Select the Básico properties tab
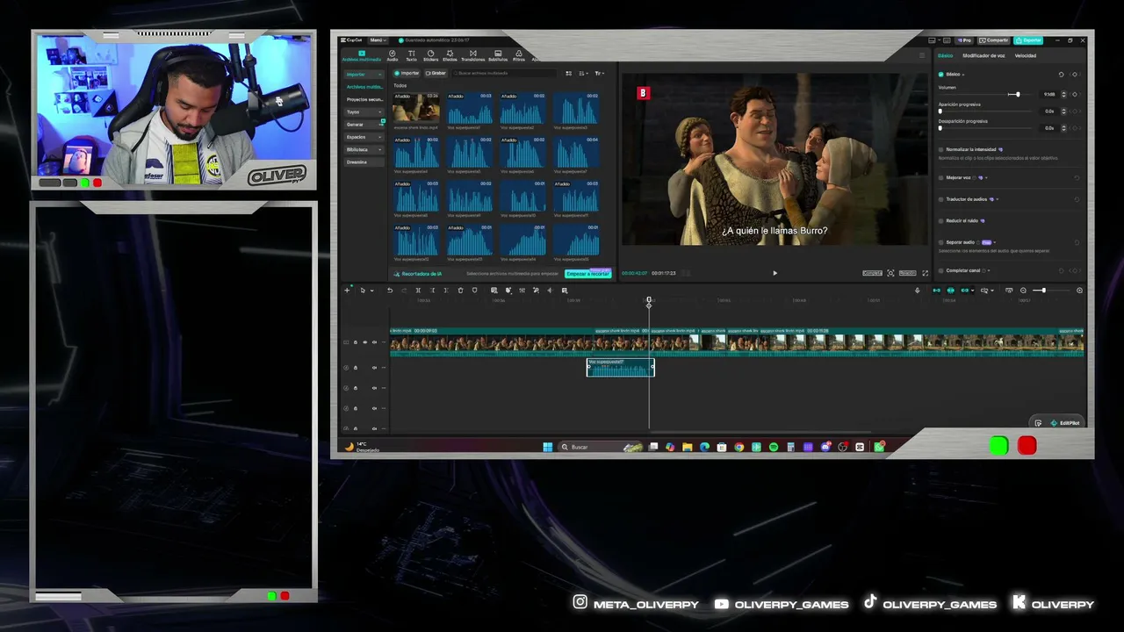The width and height of the screenshot is (1124, 632). 945,55
